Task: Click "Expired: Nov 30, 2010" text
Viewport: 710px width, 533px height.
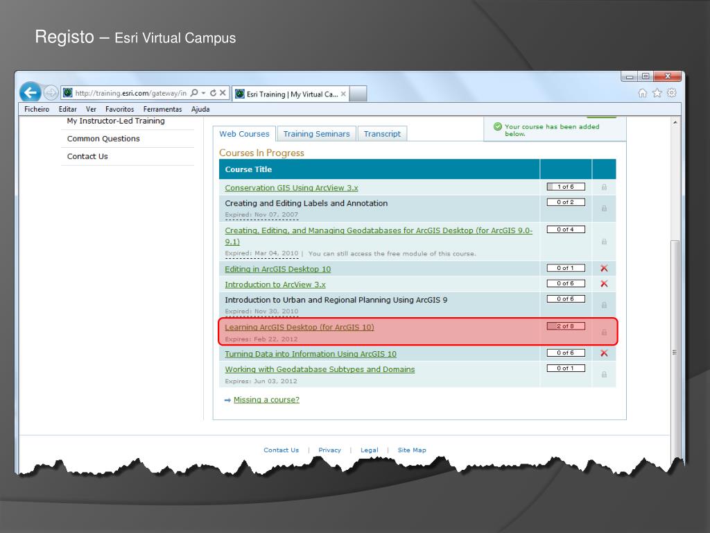Action: (x=261, y=312)
